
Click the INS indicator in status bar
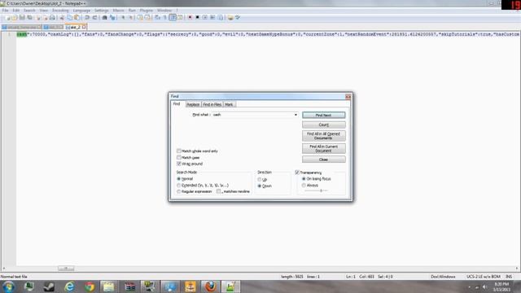pos(509,277)
